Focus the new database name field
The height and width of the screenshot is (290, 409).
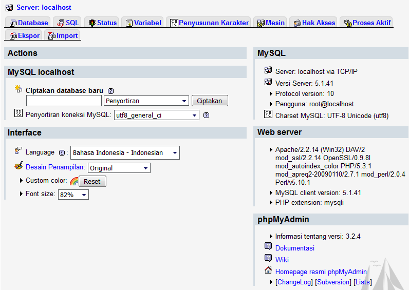[64, 101]
